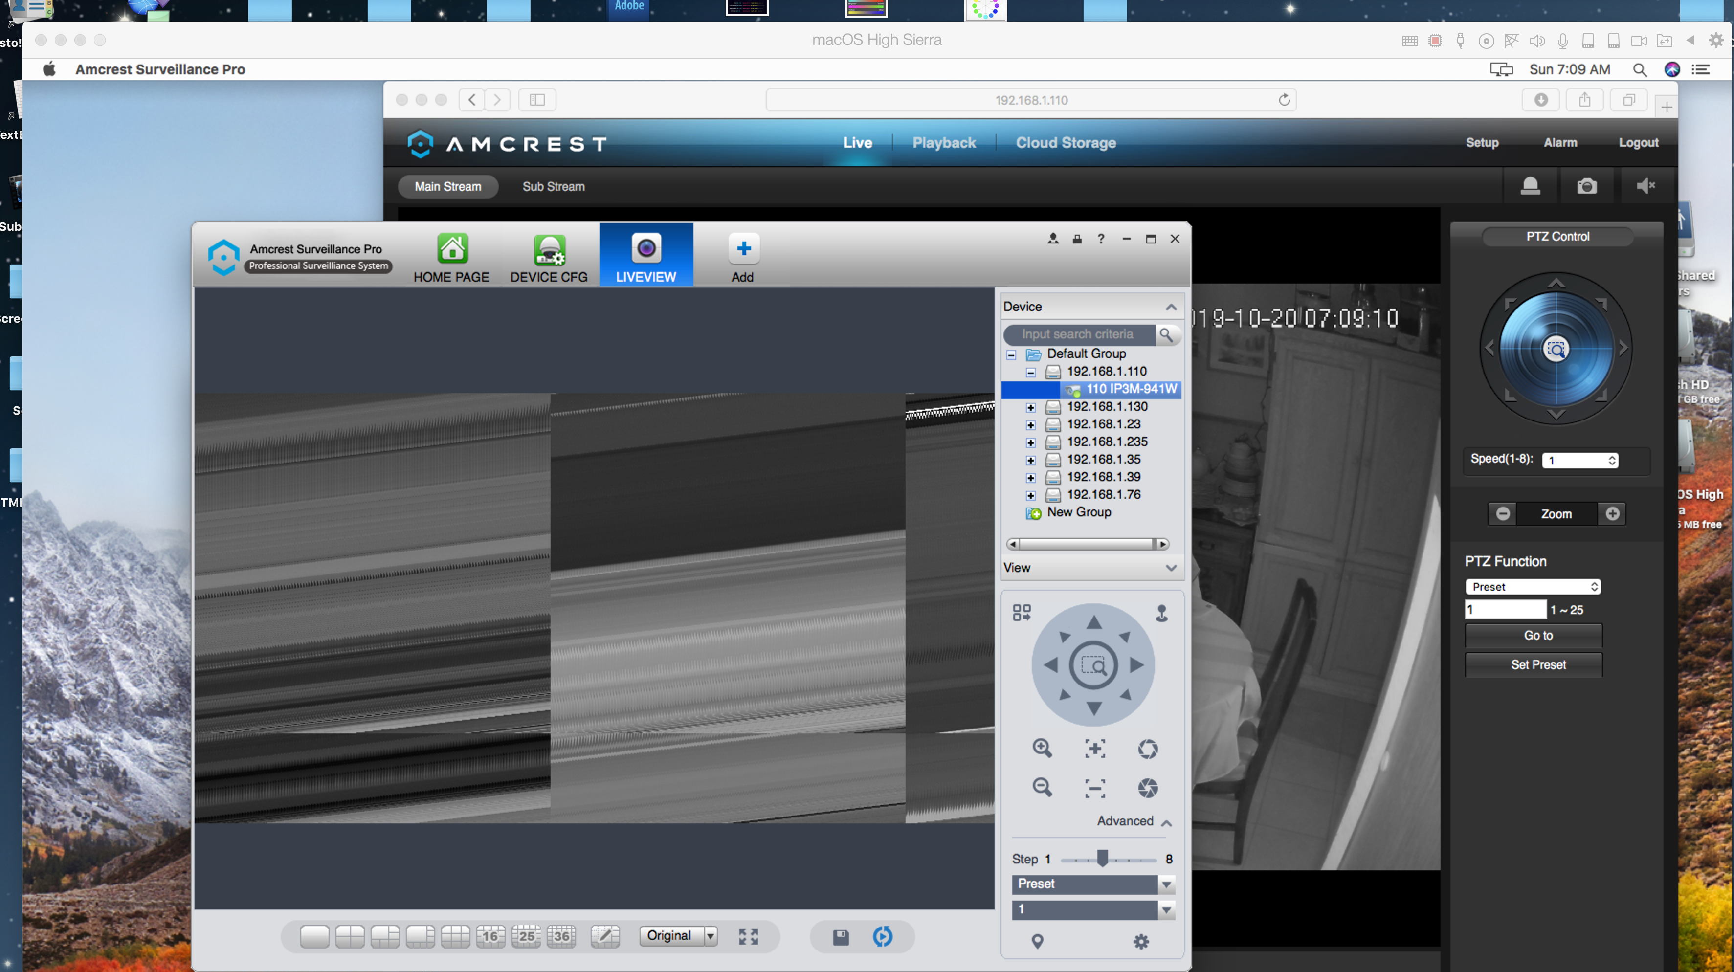Click Logout in Amcrest web header
Viewport: 1734px width, 972px height.
point(1638,143)
